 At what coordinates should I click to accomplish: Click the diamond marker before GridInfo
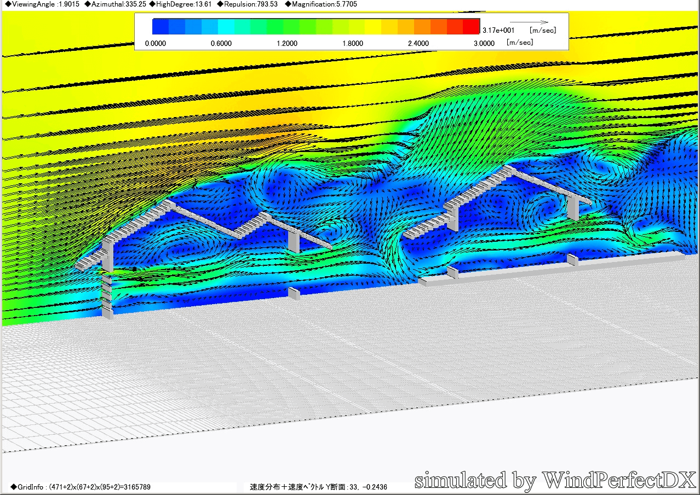tap(13, 487)
